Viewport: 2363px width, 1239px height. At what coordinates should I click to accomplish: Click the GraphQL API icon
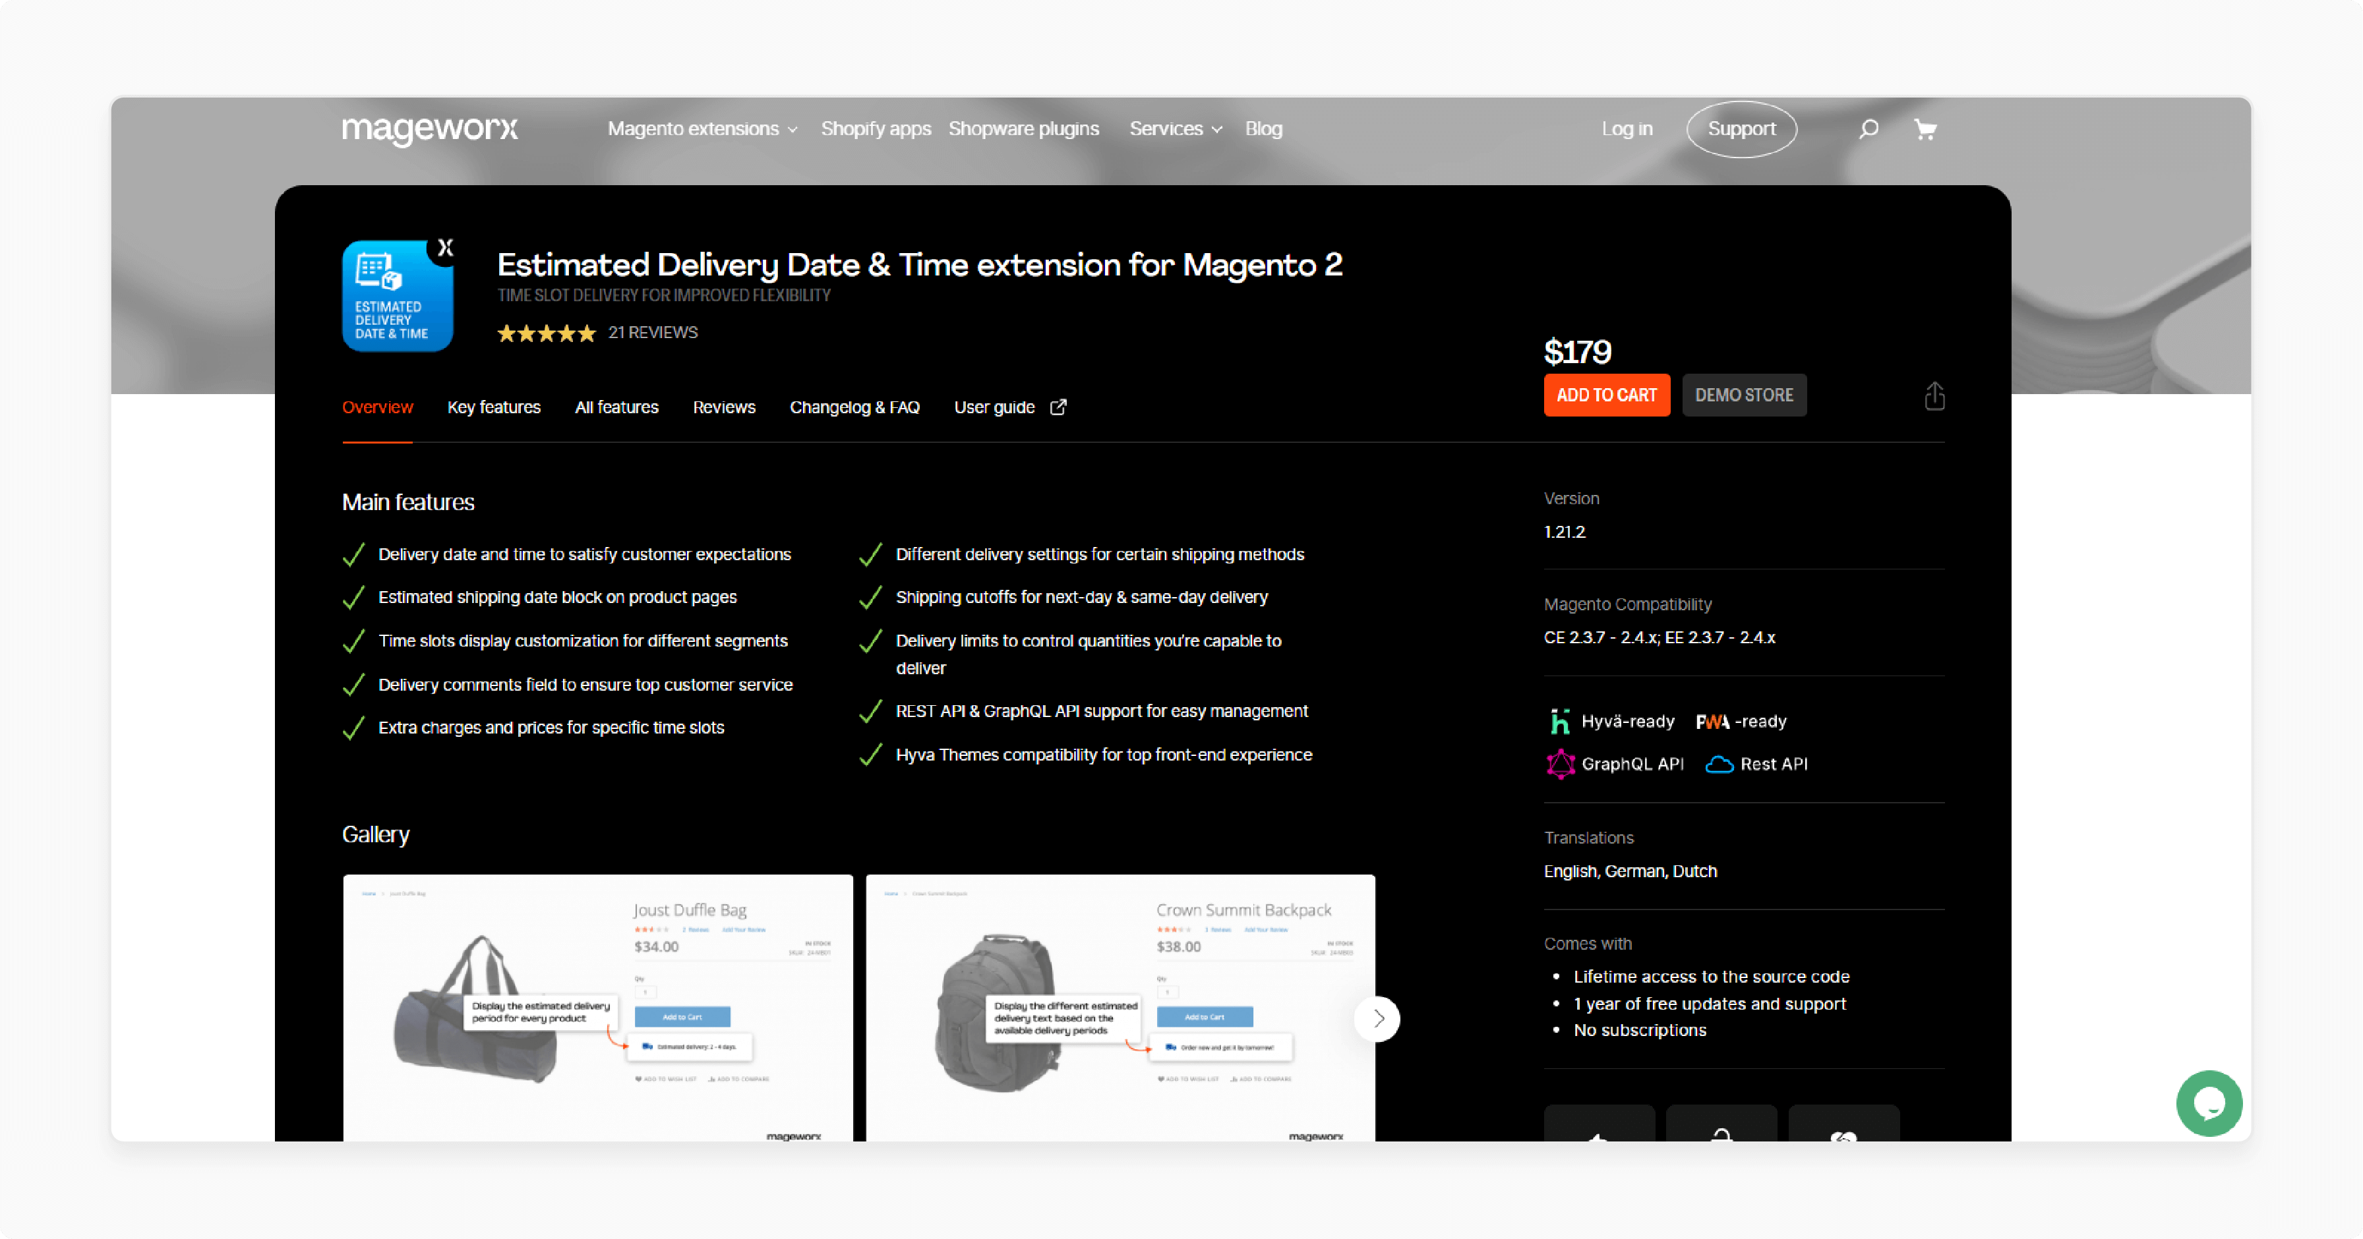click(x=1561, y=764)
